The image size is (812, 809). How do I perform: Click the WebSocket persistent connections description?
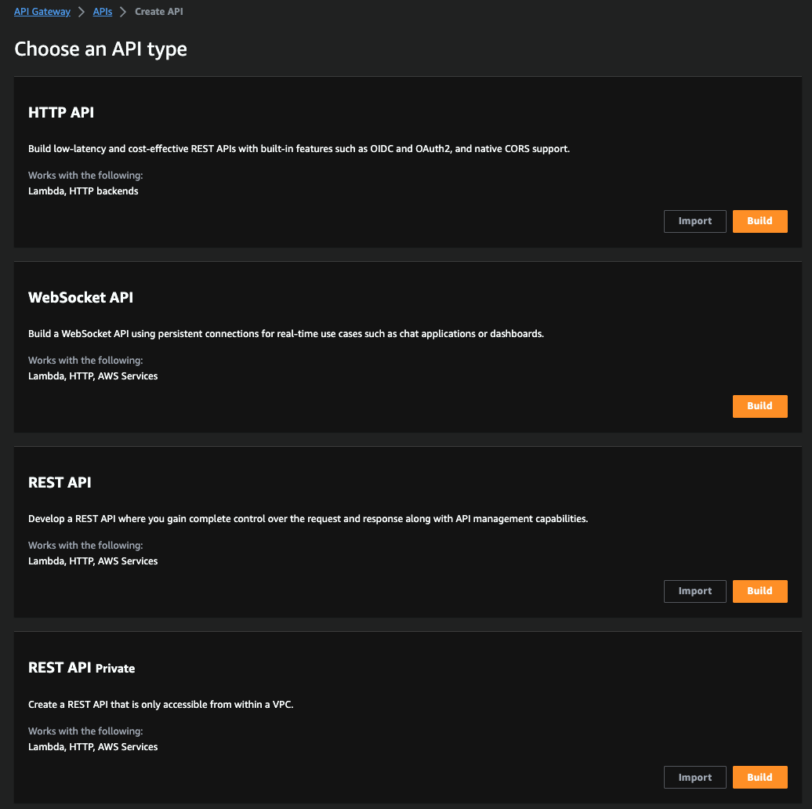click(x=285, y=333)
